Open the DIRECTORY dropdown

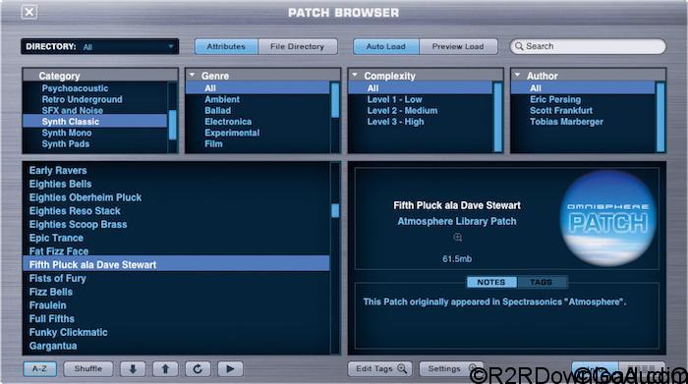pos(99,46)
